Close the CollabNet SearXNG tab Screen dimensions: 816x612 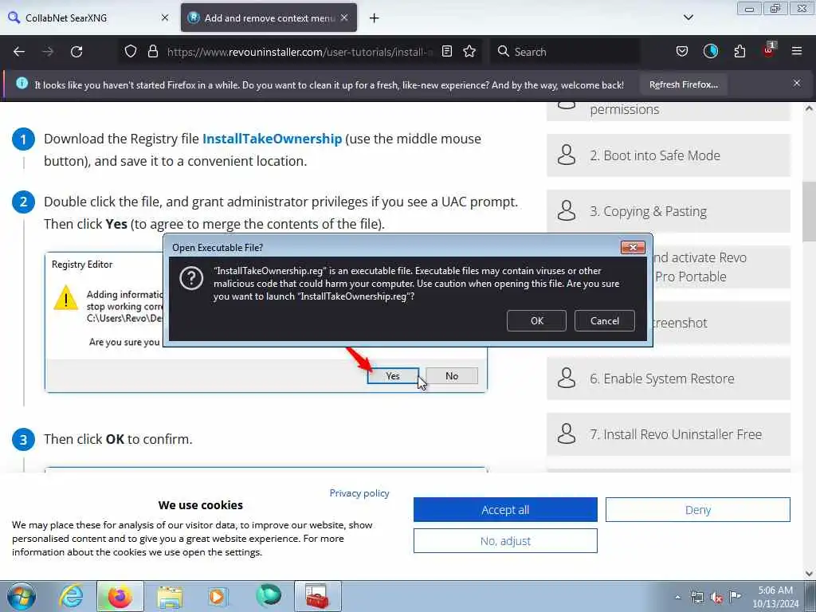point(165,18)
